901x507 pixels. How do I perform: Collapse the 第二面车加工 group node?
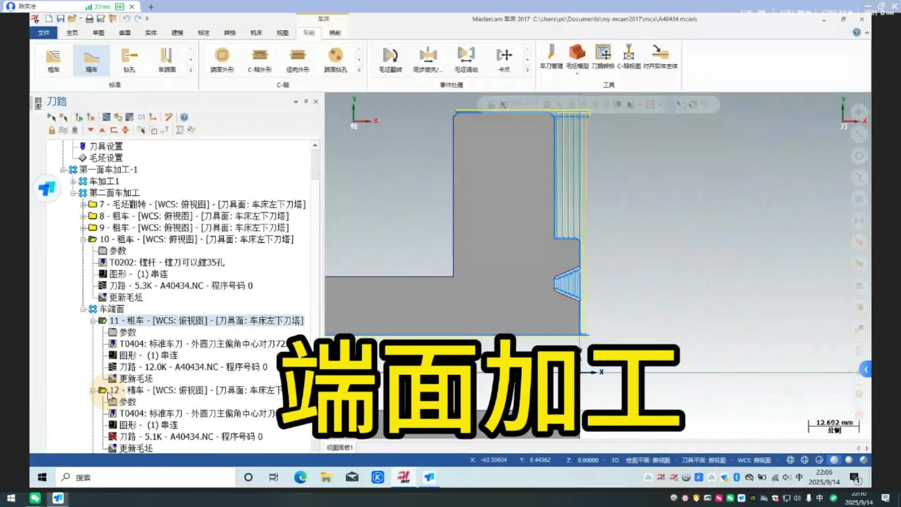(x=74, y=193)
